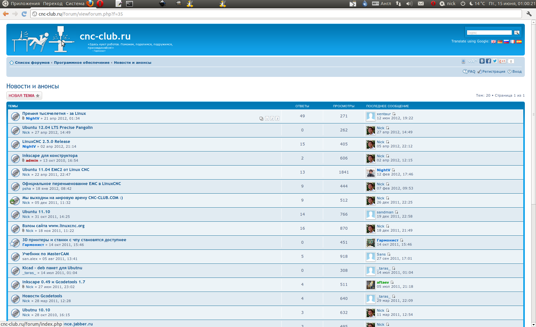View latest post icon beside sandman

(x=397, y=212)
